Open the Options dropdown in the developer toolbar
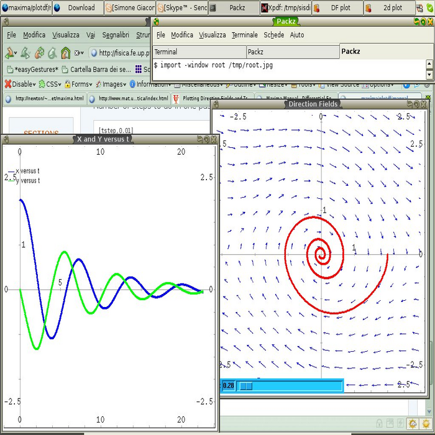This screenshot has width=435, height=435. tap(378, 85)
